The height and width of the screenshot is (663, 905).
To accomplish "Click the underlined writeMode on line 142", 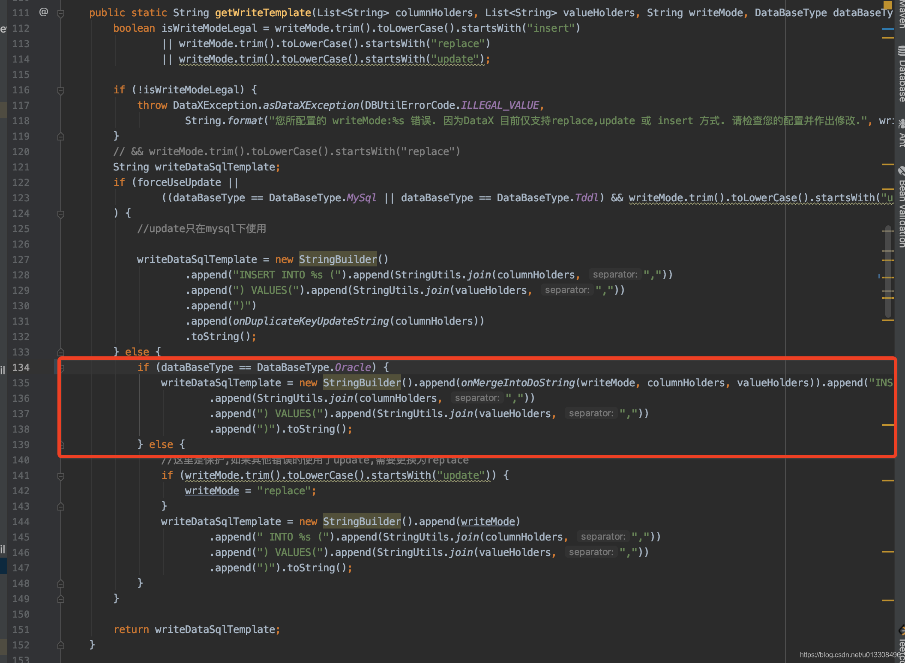I will pos(212,491).
